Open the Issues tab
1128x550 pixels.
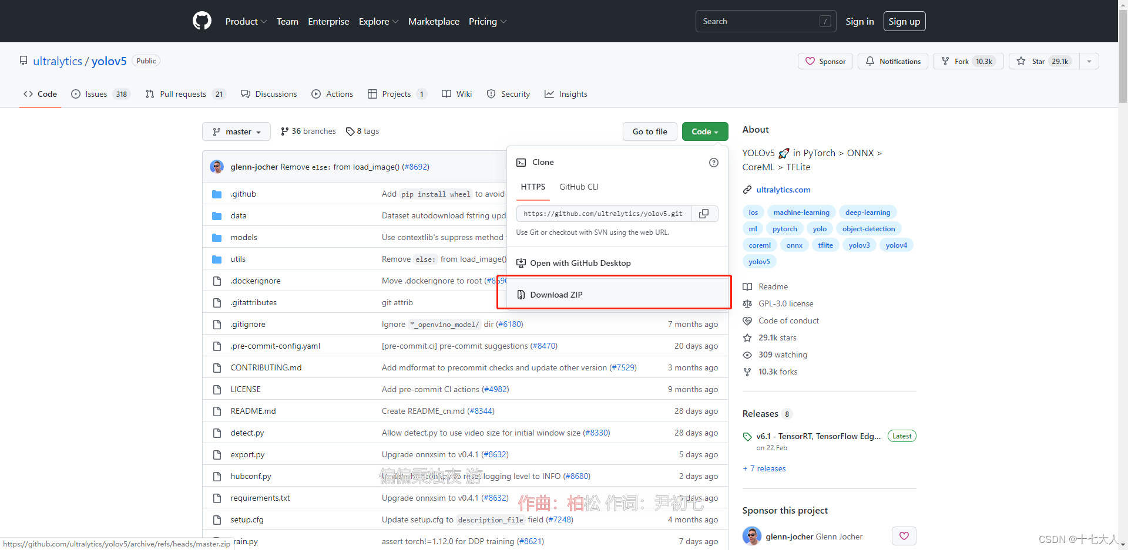pos(100,94)
